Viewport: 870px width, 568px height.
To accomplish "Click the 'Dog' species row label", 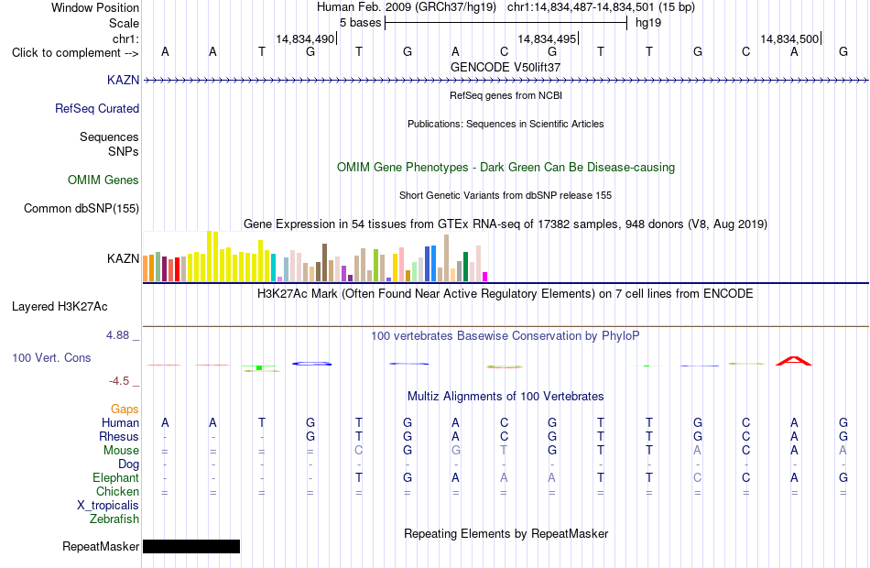I will coord(129,464).
